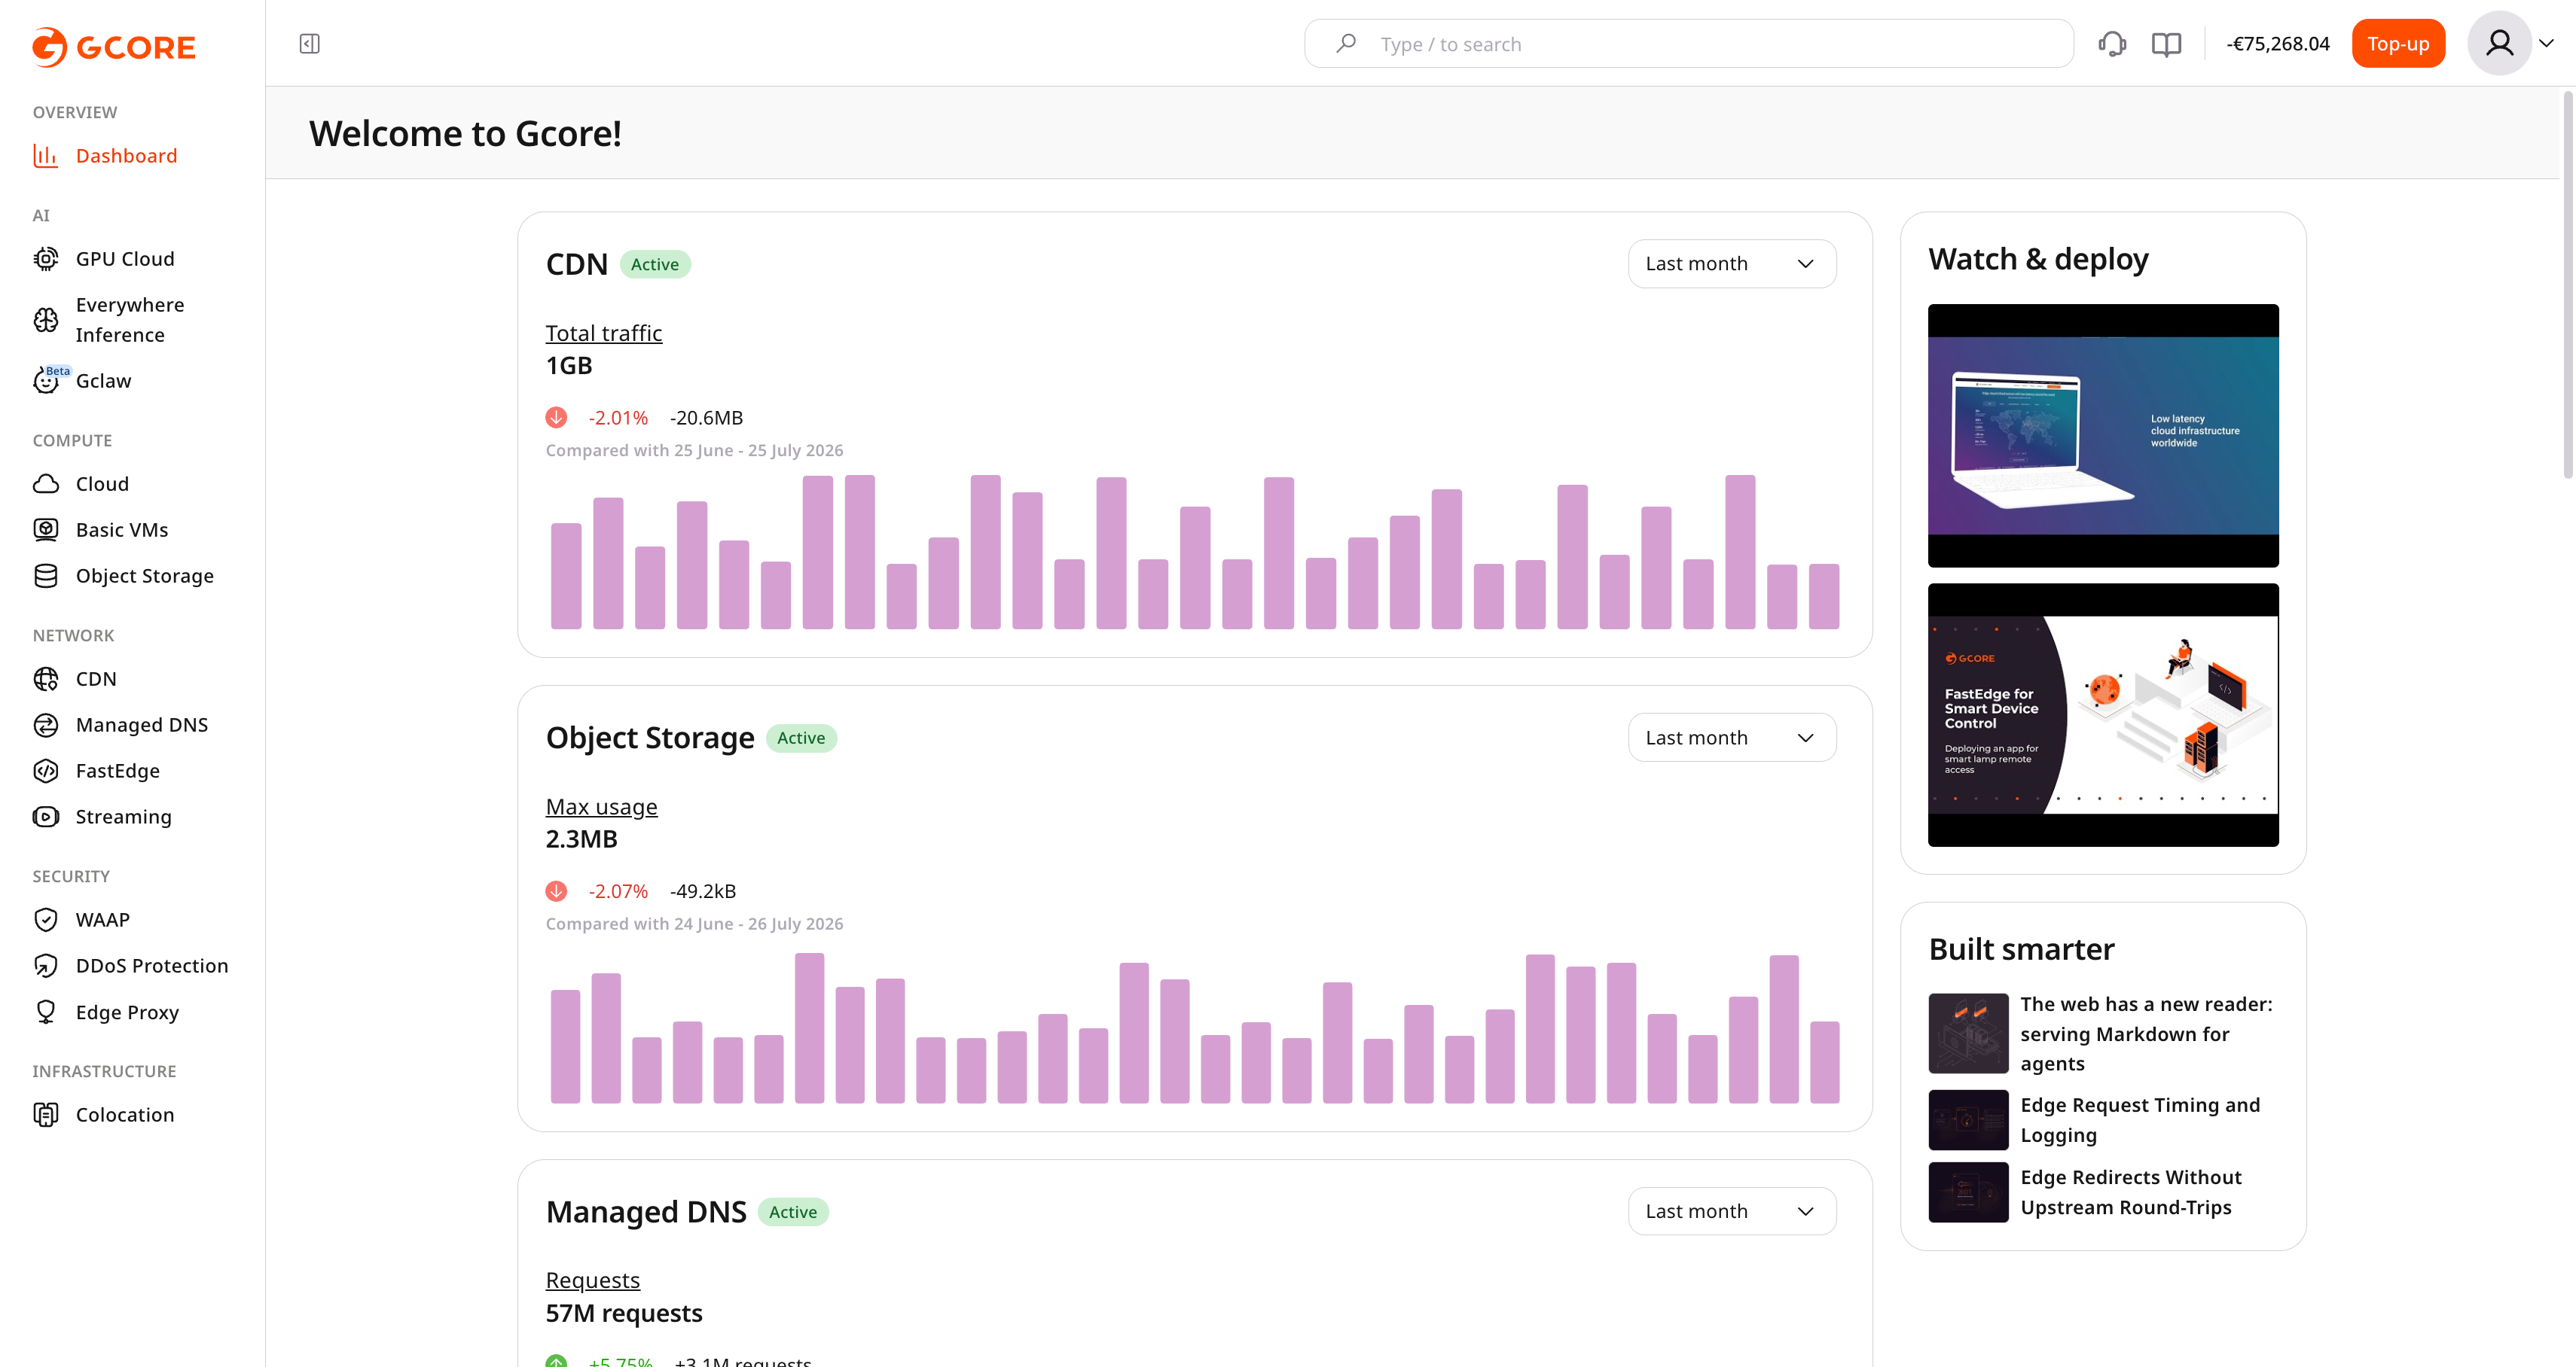Click the Streaming play icon

[x=46, y=817]
